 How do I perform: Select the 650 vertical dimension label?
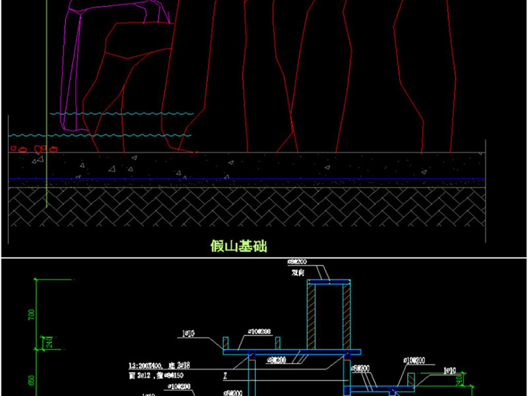(x=31, y=381)
